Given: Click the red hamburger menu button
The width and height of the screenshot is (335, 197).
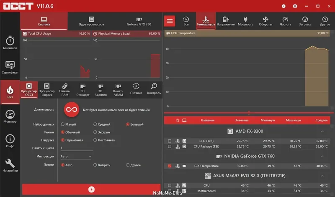Looking at the screenshot, I should point(170,21).
